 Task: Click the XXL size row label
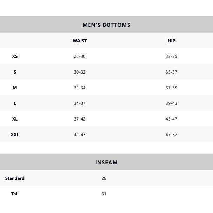tap(15, 135)
